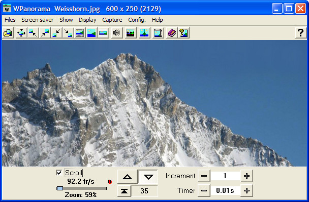The image size is (309, 202).
Task: Click the landscape split by vertical line icon
Action: click(144, 33)
